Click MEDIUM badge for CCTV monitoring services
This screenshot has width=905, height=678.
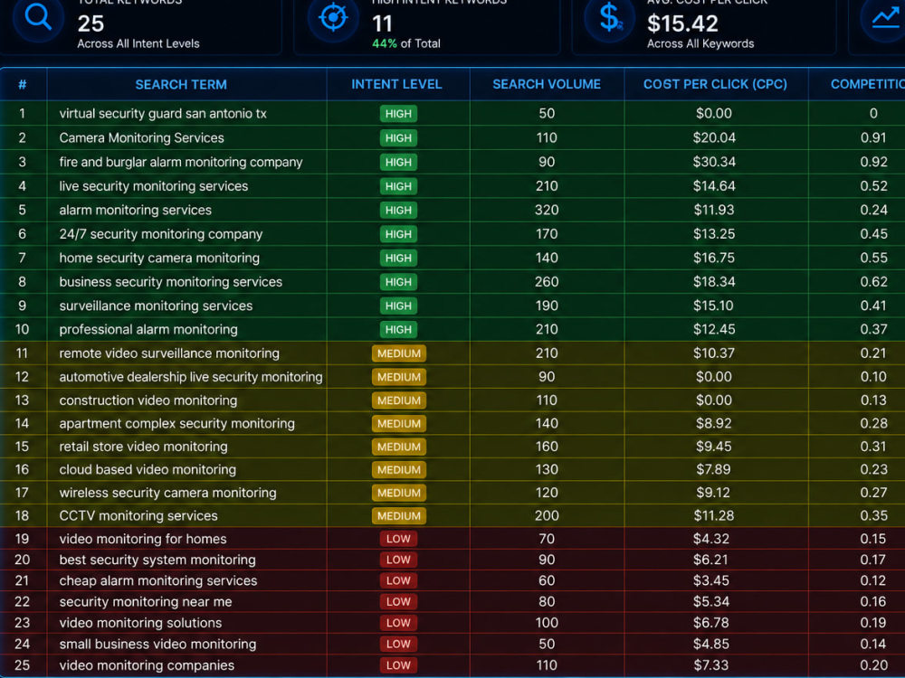(x=399, y=516)
